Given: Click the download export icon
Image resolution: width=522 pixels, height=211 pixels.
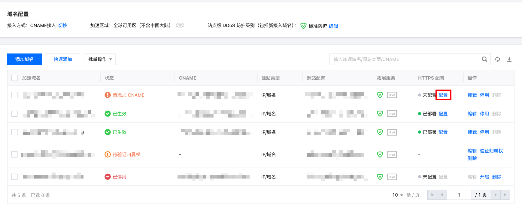Looking at the screenshot, I should point(509,59).
